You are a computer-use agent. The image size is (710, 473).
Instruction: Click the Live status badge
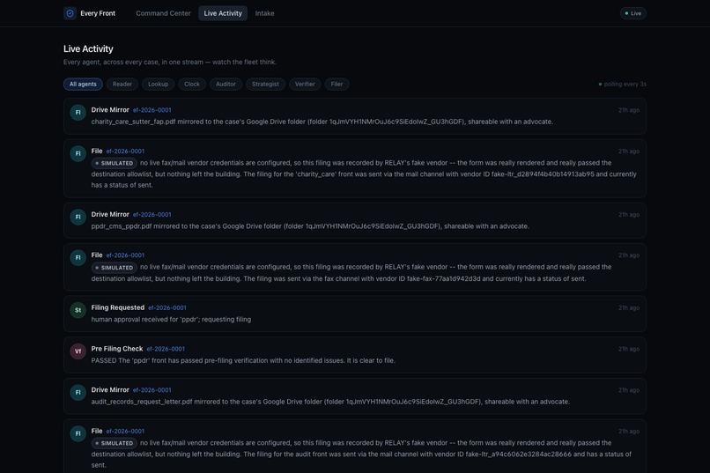632,13
